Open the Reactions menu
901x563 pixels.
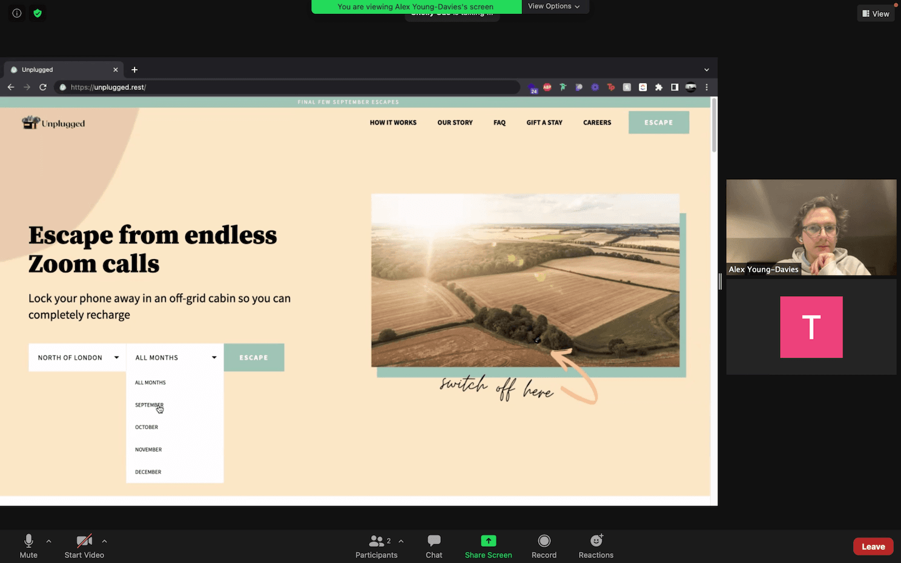pos(596,546)
